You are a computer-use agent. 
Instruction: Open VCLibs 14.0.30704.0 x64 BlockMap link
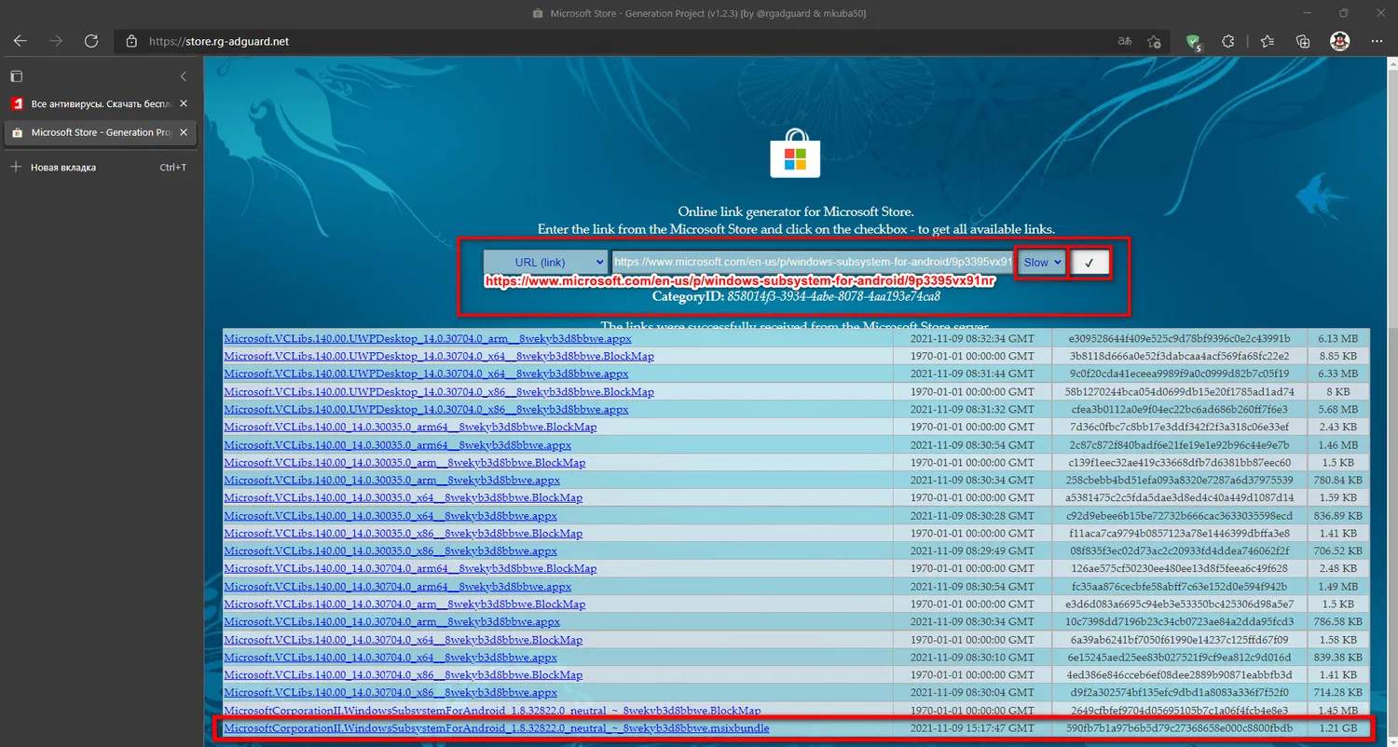click(404, 640)
